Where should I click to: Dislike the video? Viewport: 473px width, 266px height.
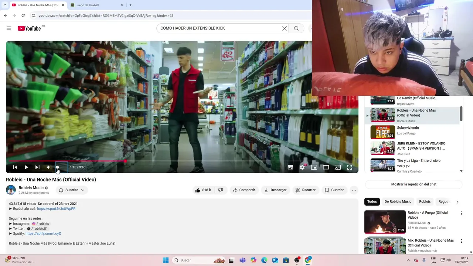[x=221, y=190]
